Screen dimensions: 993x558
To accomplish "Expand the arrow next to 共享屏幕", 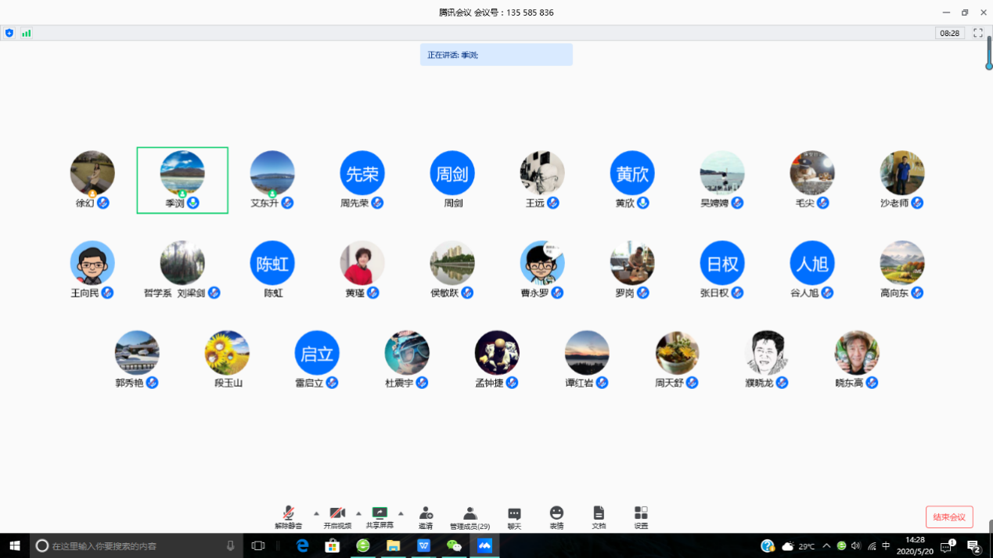I will 401,514.
